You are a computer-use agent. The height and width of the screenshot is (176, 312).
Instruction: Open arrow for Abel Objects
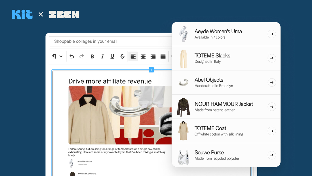[272, 82]
